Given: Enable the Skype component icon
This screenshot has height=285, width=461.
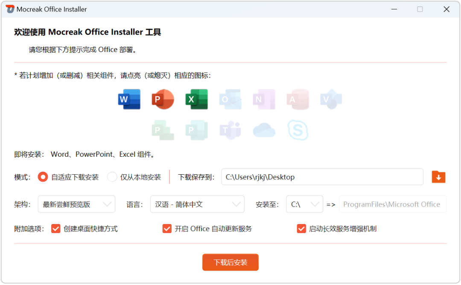Looking at the screenshot, I should point(298,130).
